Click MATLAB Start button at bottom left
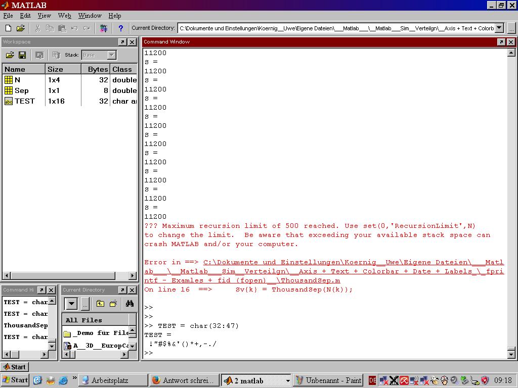518x388 pixels. (15, 367)
